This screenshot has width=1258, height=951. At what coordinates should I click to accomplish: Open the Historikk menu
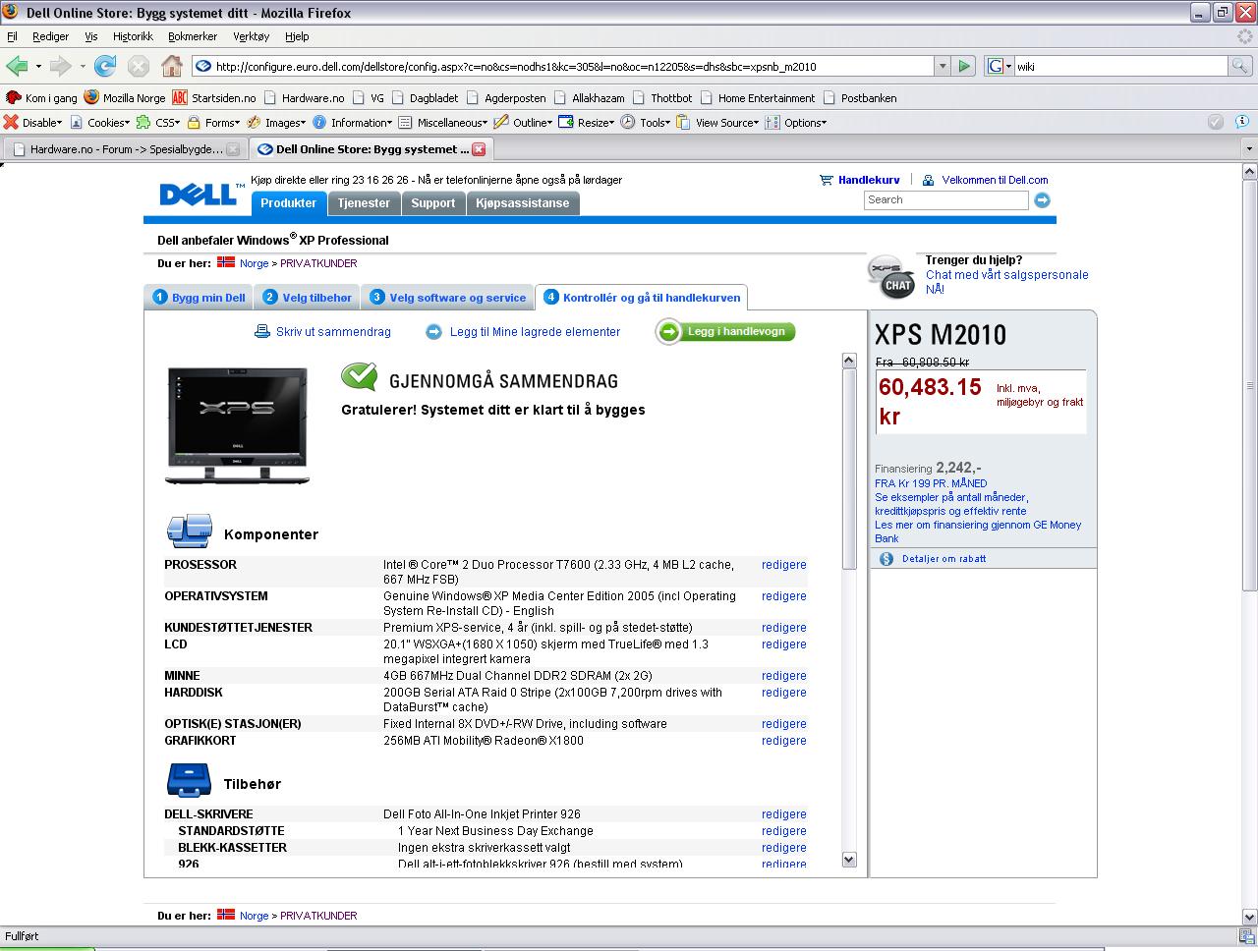133,36
